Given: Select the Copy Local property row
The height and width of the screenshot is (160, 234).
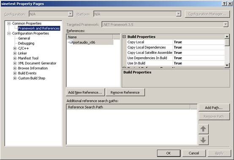Looking at the screenshot, I should coord(176,42).
